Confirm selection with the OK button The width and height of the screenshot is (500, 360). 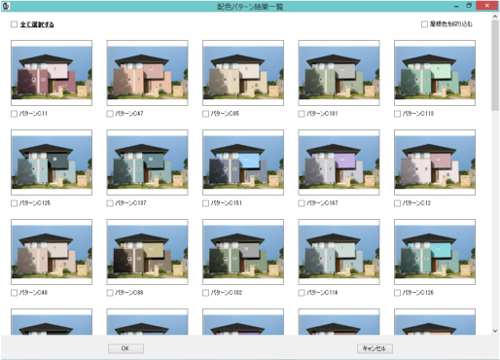[x=125, y=348]
